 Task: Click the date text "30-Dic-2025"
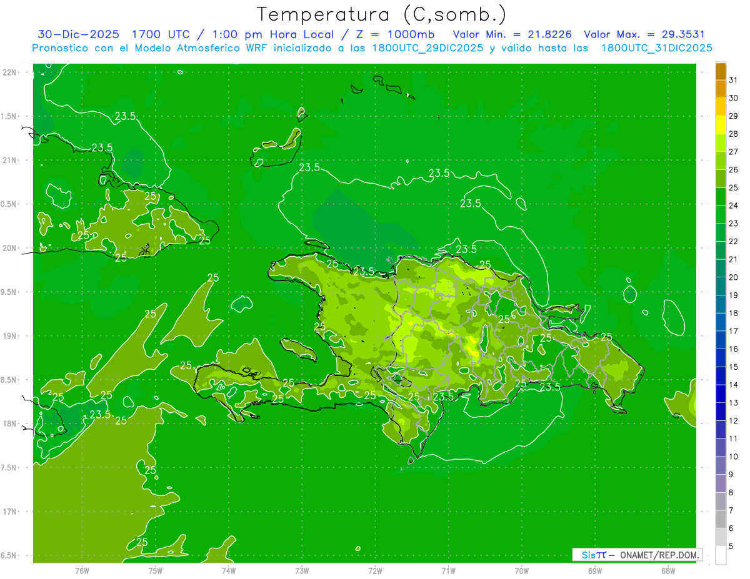pyautogui.click(x=78, y=34)
